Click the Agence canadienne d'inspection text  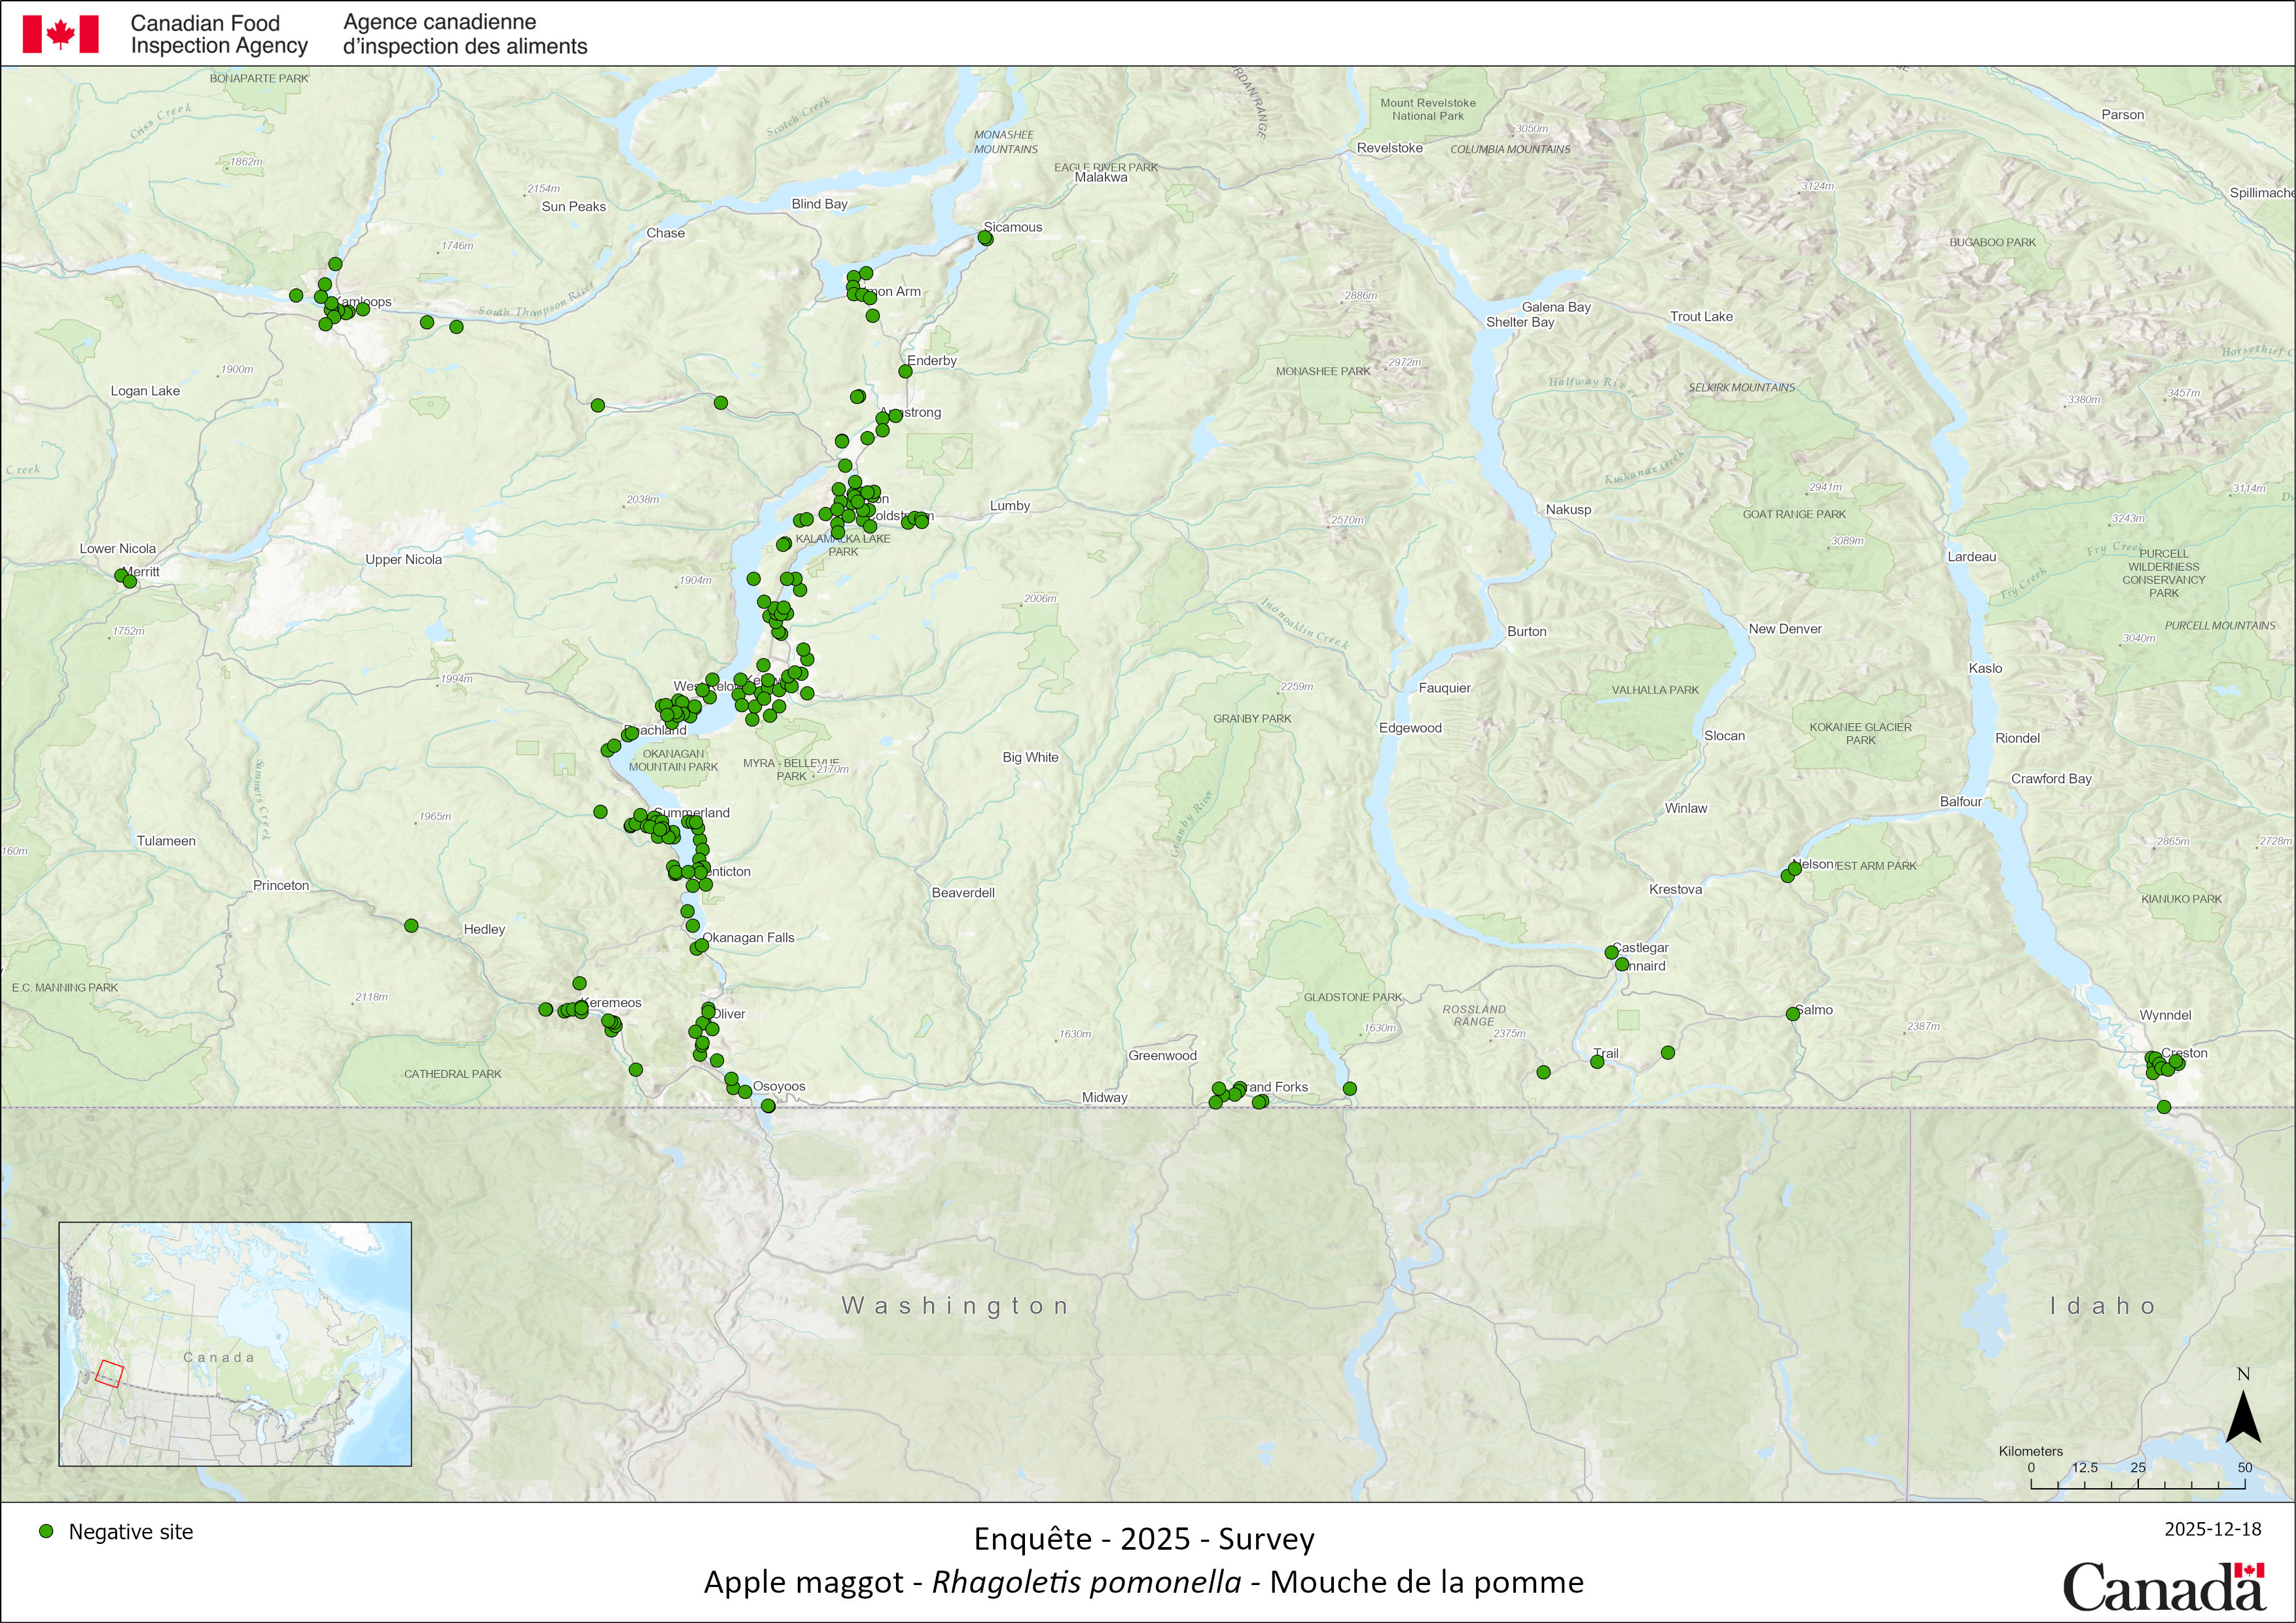coord(465,34)
